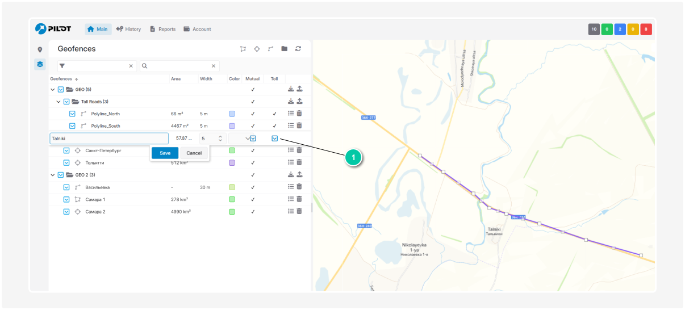685x310 pixels.
Task: Create a new polyline geofence
Action: coord(271,49)
